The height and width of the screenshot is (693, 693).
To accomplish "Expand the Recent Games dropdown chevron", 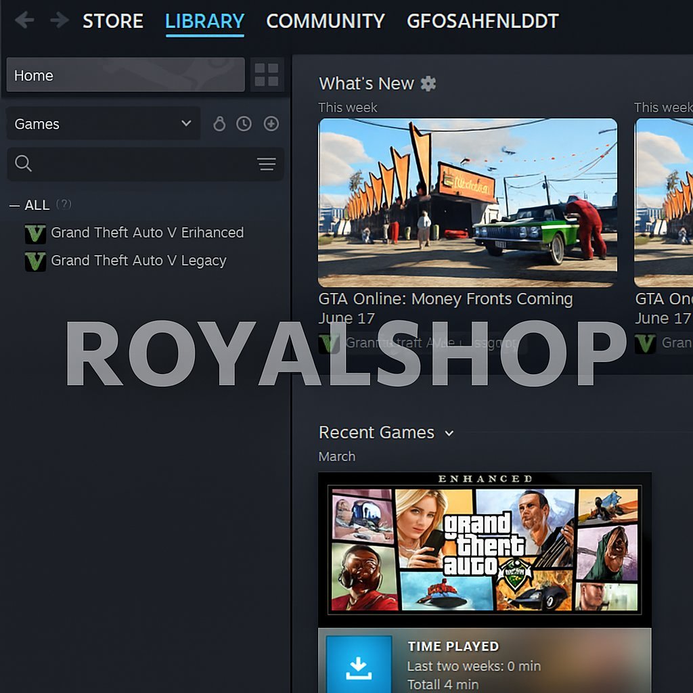I will pos(449,433).
